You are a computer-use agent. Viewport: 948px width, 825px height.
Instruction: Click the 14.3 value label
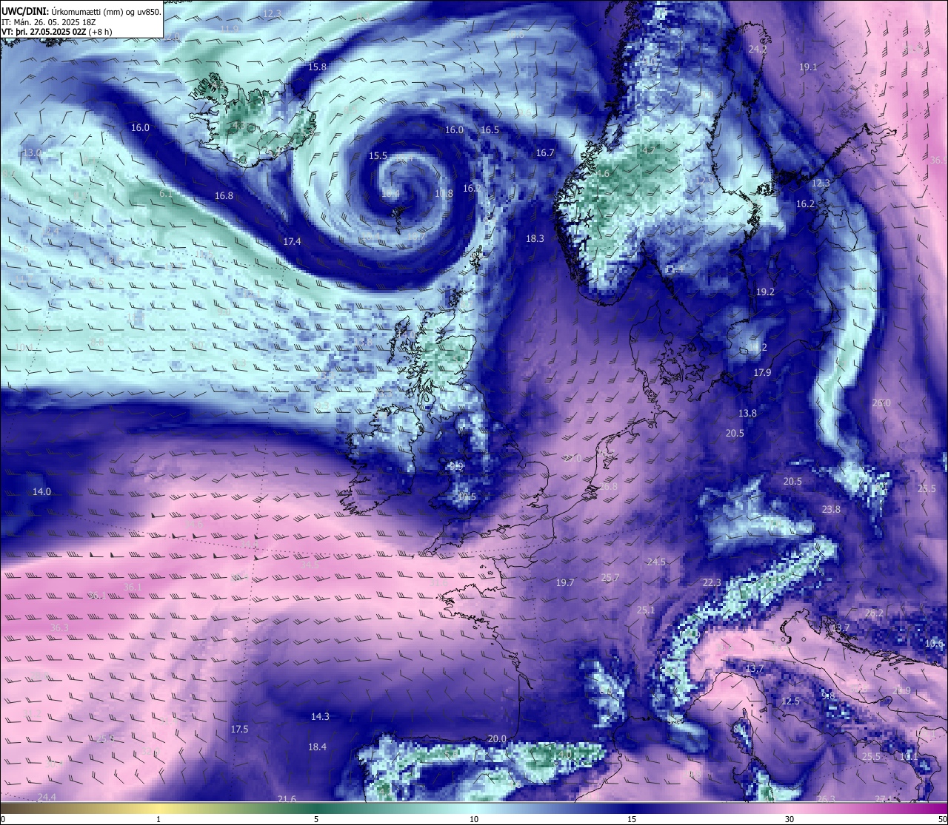[319, 716]
